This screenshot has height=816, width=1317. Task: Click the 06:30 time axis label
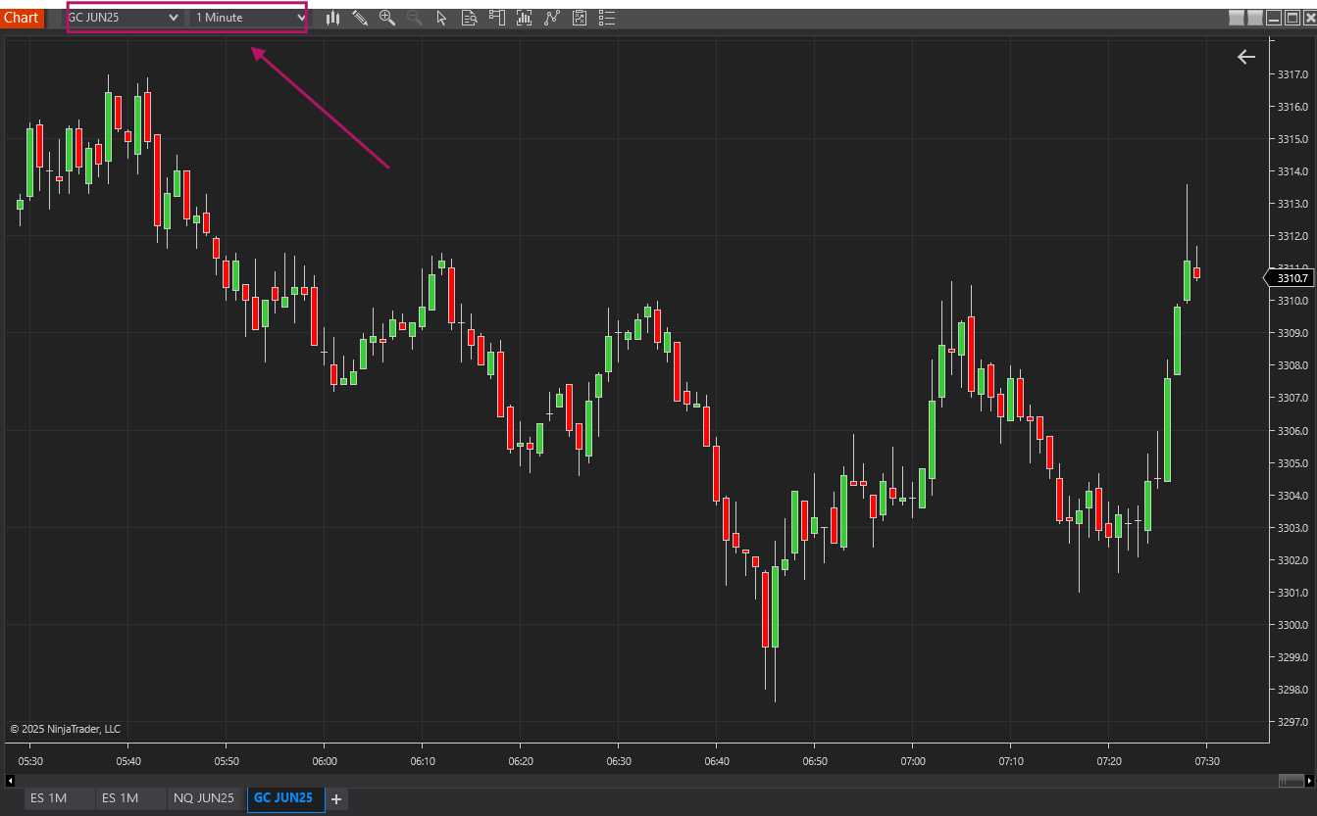(619, 761)
